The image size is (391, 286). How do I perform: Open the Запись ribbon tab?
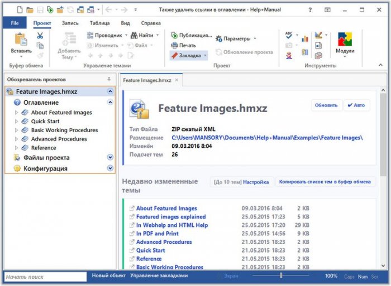point(70,23)
